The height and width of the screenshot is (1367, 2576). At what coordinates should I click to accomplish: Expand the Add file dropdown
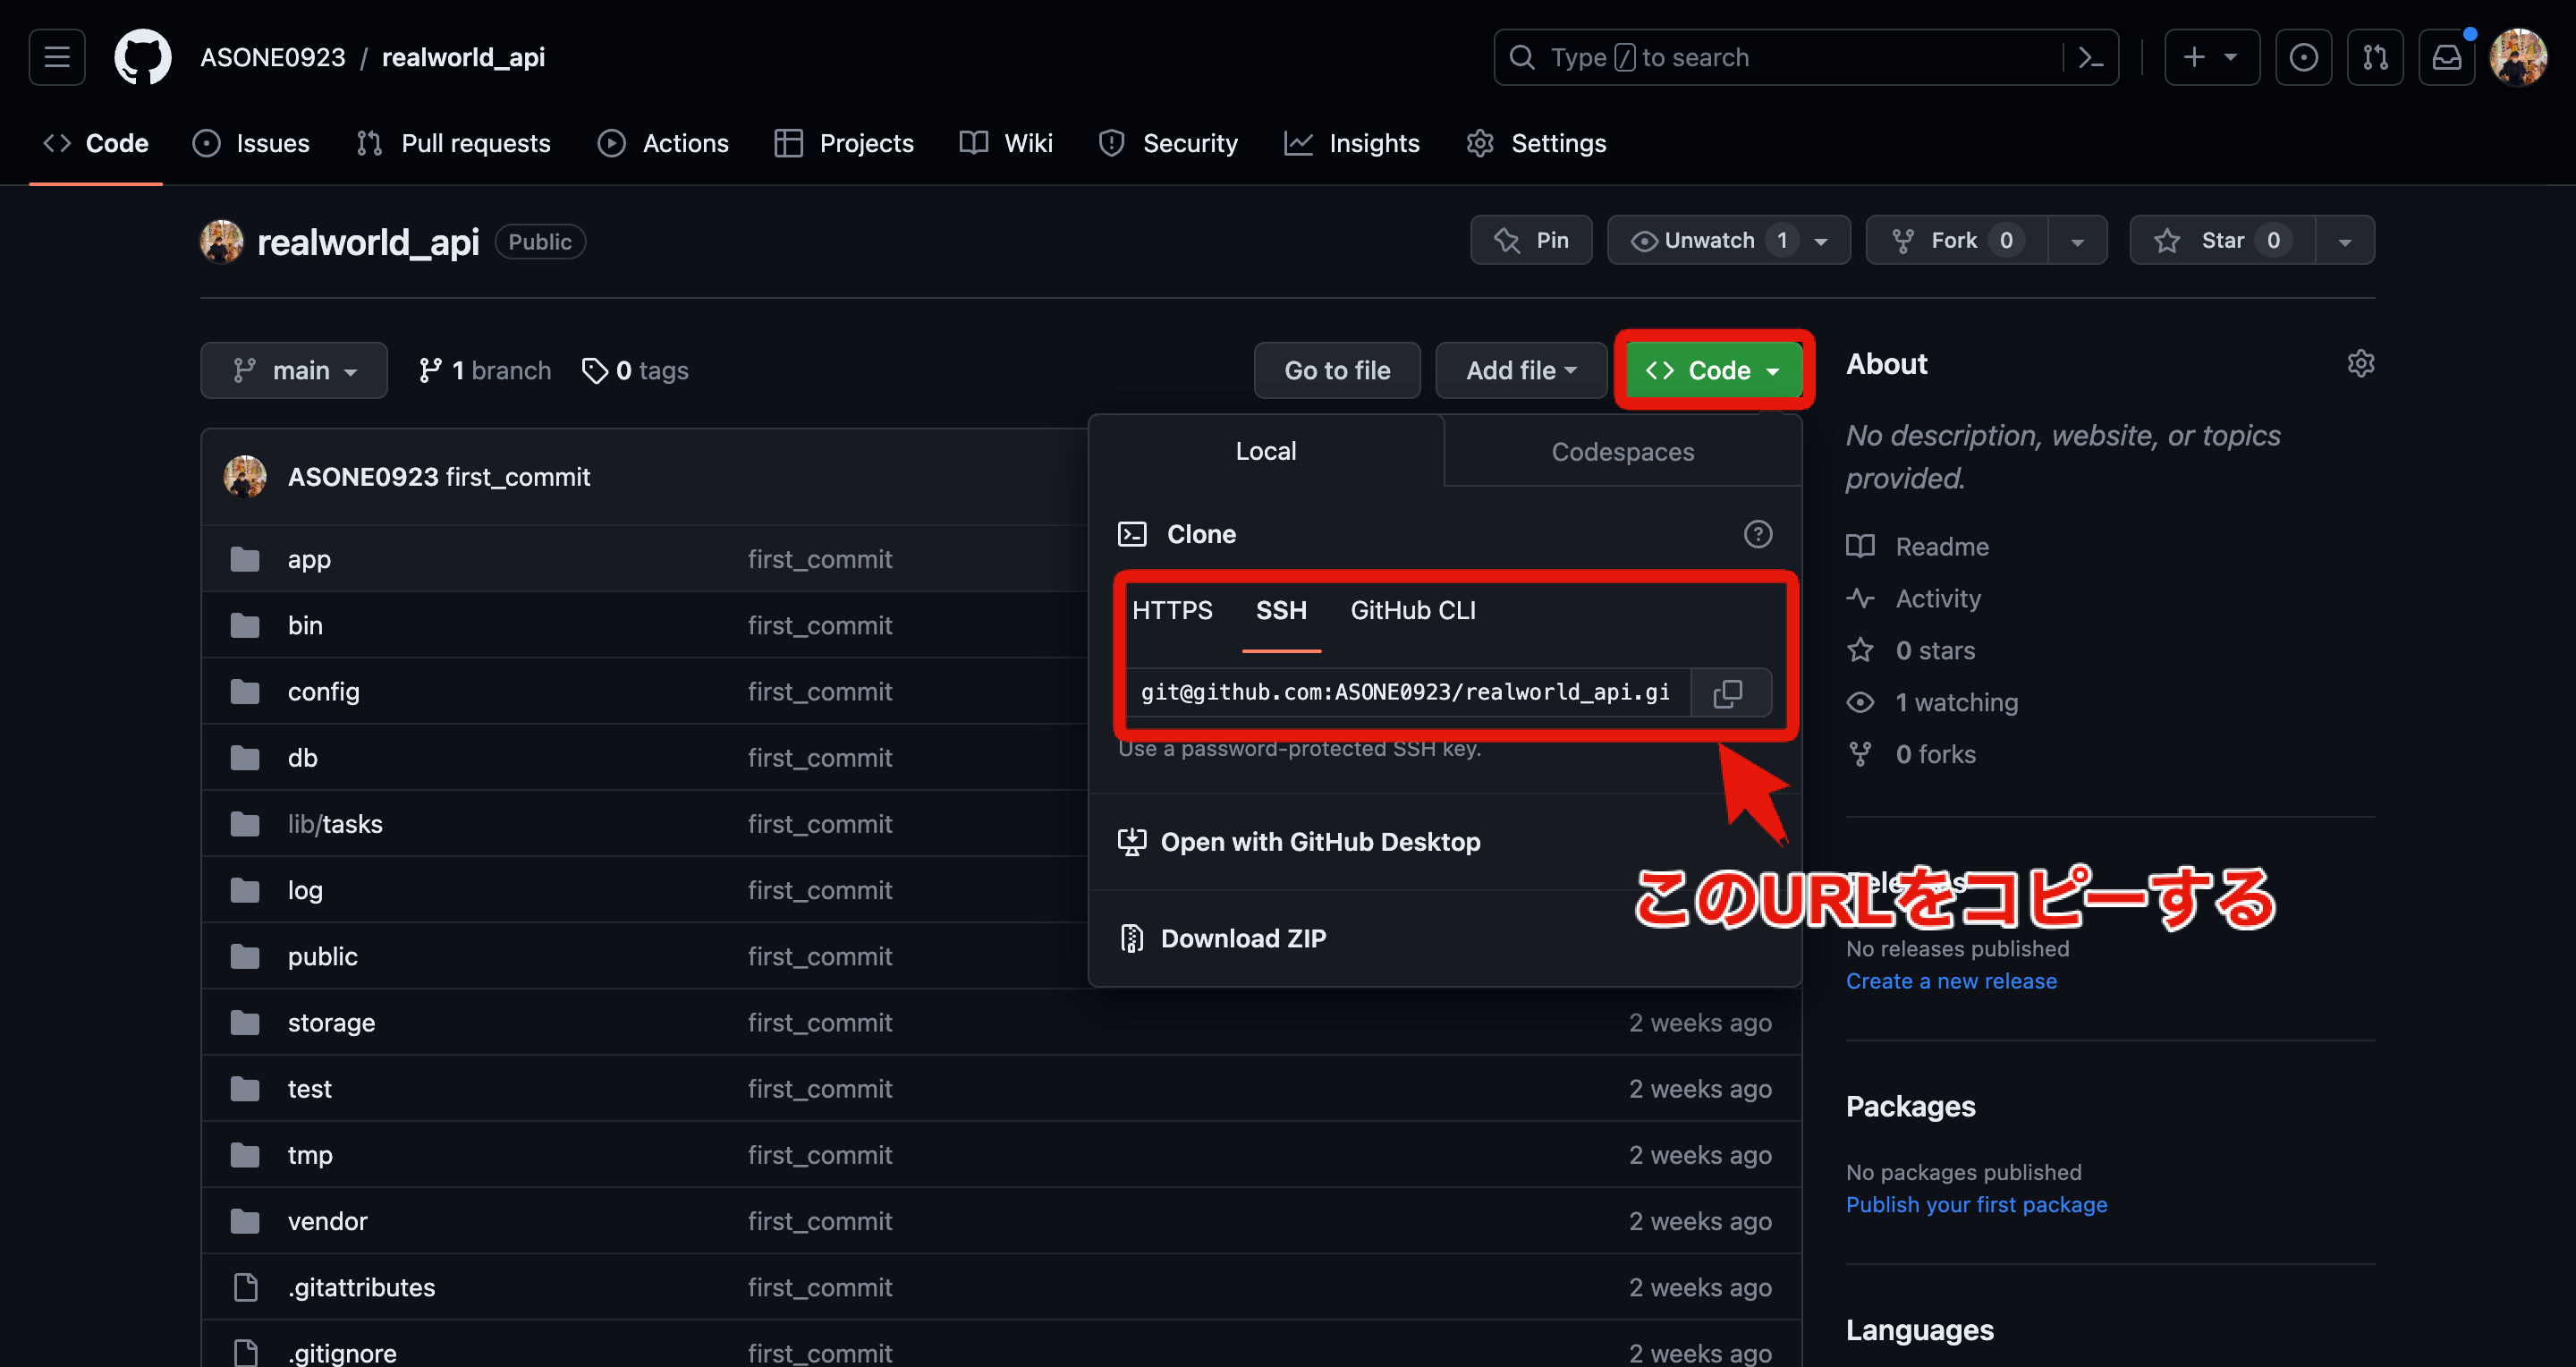pyautogui.click(x=1520, y=371)
